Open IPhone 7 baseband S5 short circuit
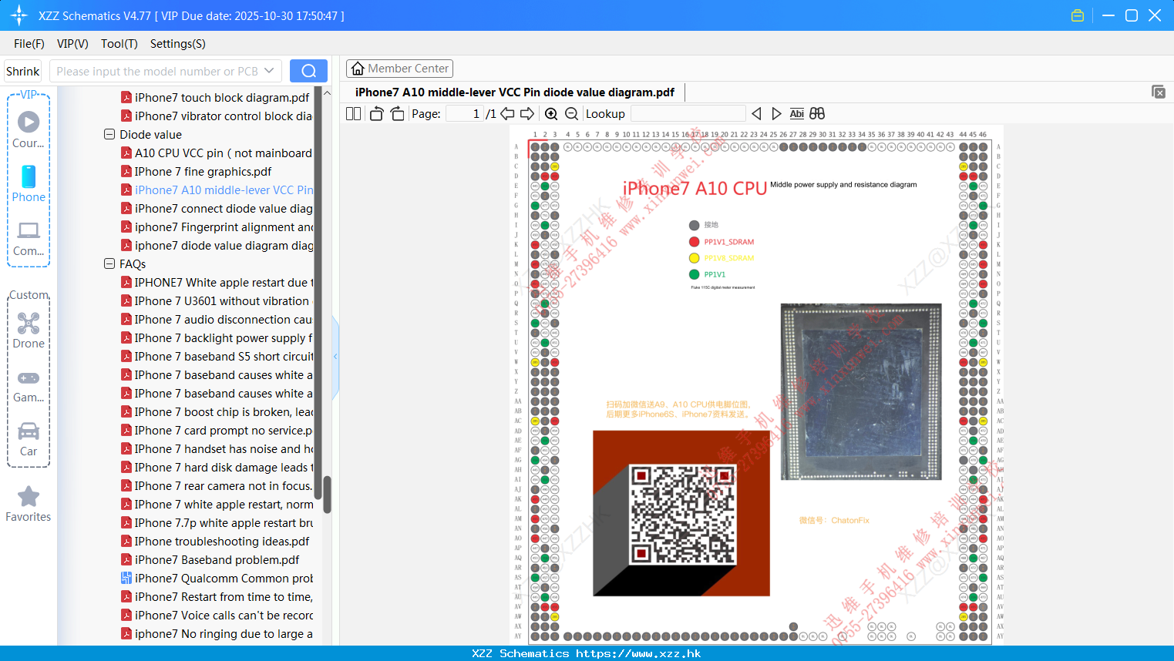 [x=217, y=356]
